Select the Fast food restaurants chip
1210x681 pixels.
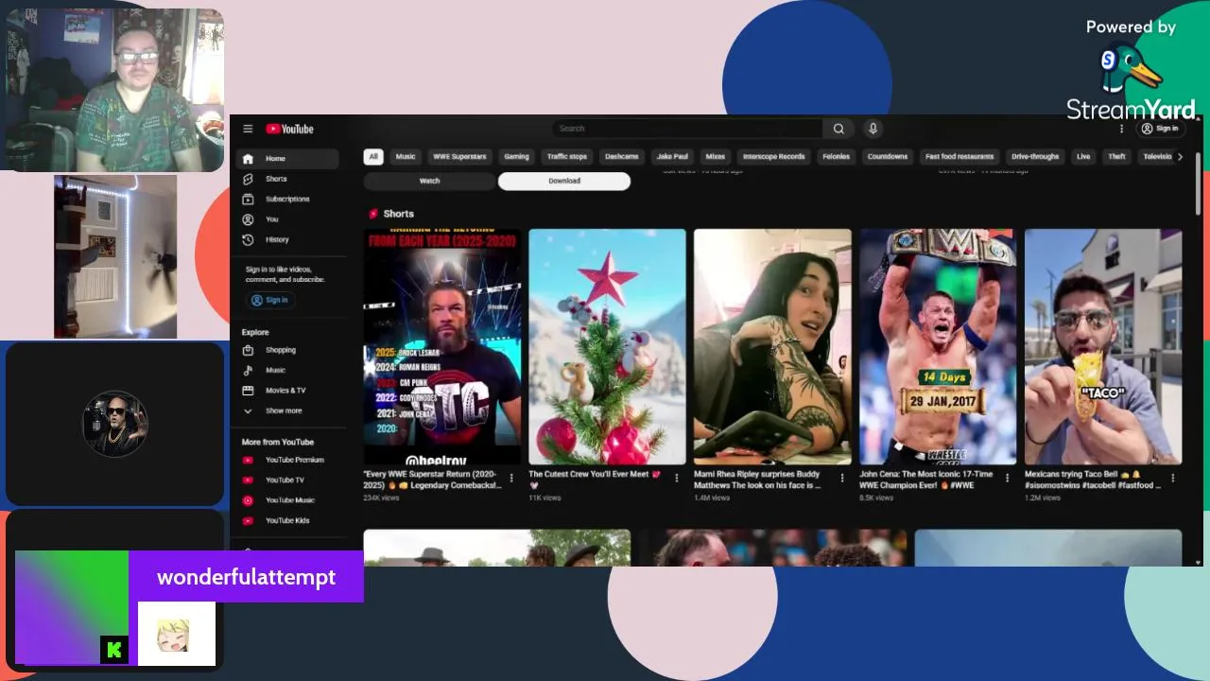pyautogui.click(x=959, y=157)
